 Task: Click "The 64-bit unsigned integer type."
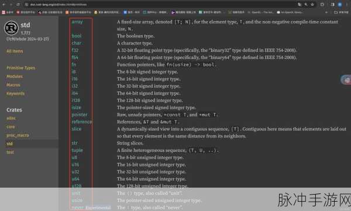(152, 179)
